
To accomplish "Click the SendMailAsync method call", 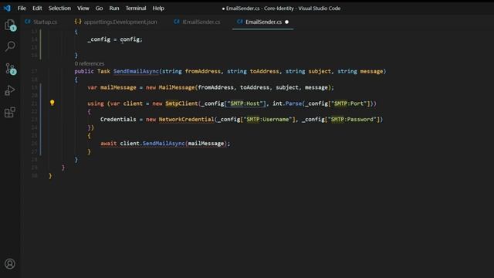I will pos(164,144).
